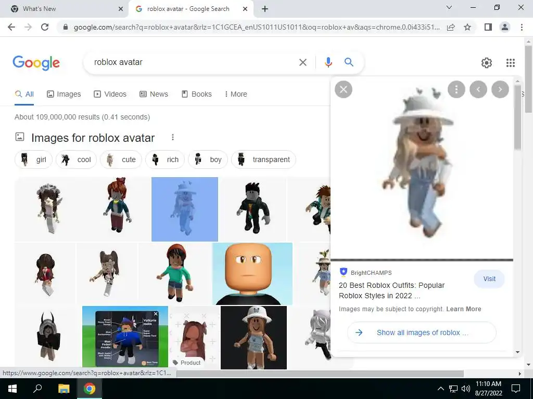
Task: Reload the current page
Action: click(x=45, y=27)
